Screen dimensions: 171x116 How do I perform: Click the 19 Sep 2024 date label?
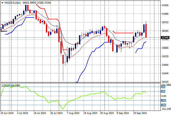click(x=140, y=113)
